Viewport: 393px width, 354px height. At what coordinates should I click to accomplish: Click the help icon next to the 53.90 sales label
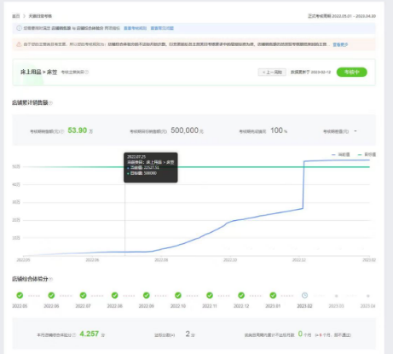pos(62,131)
